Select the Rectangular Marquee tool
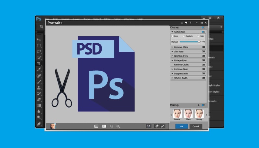 [39, 46]
